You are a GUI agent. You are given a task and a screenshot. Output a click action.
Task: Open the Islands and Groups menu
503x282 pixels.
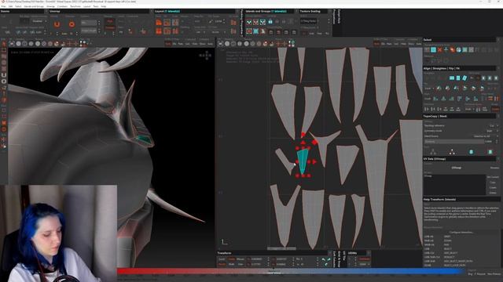click(34, 6)
